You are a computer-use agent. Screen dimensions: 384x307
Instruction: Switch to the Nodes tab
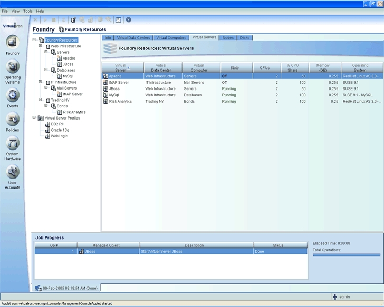pos(228,38)
